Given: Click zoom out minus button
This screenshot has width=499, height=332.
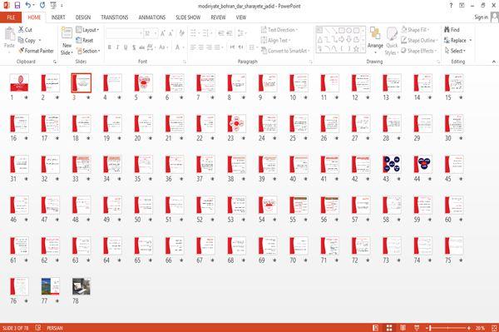Looking at the screenshot, I should 427,328.
